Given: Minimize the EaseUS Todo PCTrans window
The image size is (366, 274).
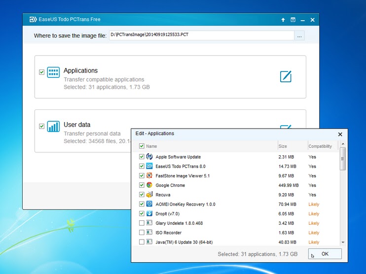Looking at the screenshot, I should click(x=302, y=20).
